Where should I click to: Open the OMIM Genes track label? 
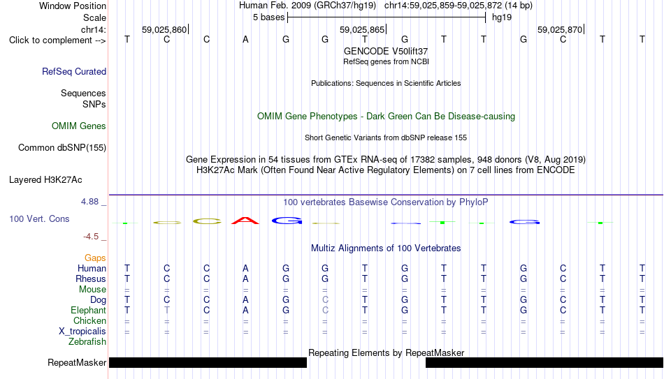(79, 126)
